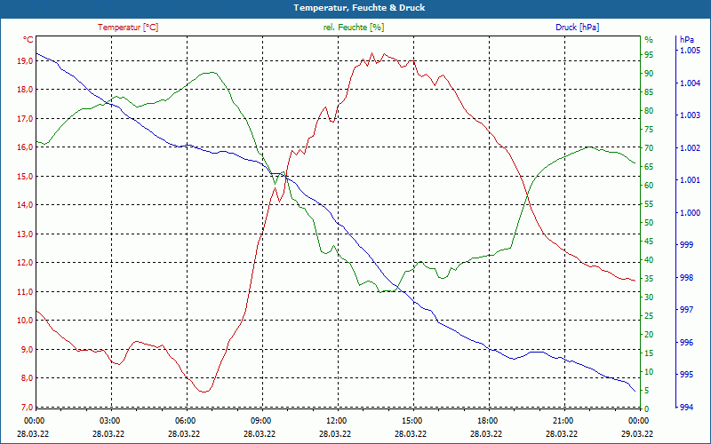
Task: Click the 18:00 time axis label
Action: pyautogui.click(x=488, y=420)
